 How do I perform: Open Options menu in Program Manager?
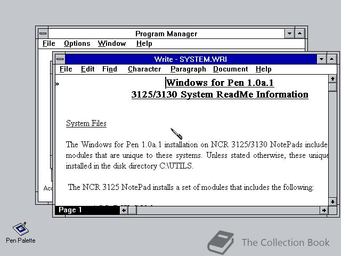77,44
